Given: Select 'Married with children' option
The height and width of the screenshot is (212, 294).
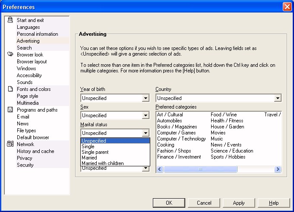Looking at the screenshot, I should tap(103, 163).
